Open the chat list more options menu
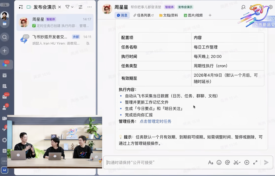The height and width of the screenshot is (176, 275). pos(90,7)
